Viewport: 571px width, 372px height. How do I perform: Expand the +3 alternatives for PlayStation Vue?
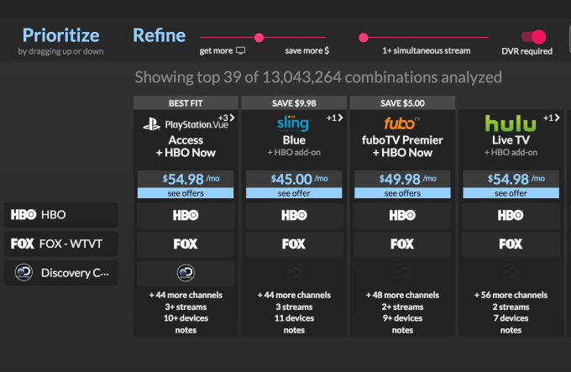[x=225, y=118]
